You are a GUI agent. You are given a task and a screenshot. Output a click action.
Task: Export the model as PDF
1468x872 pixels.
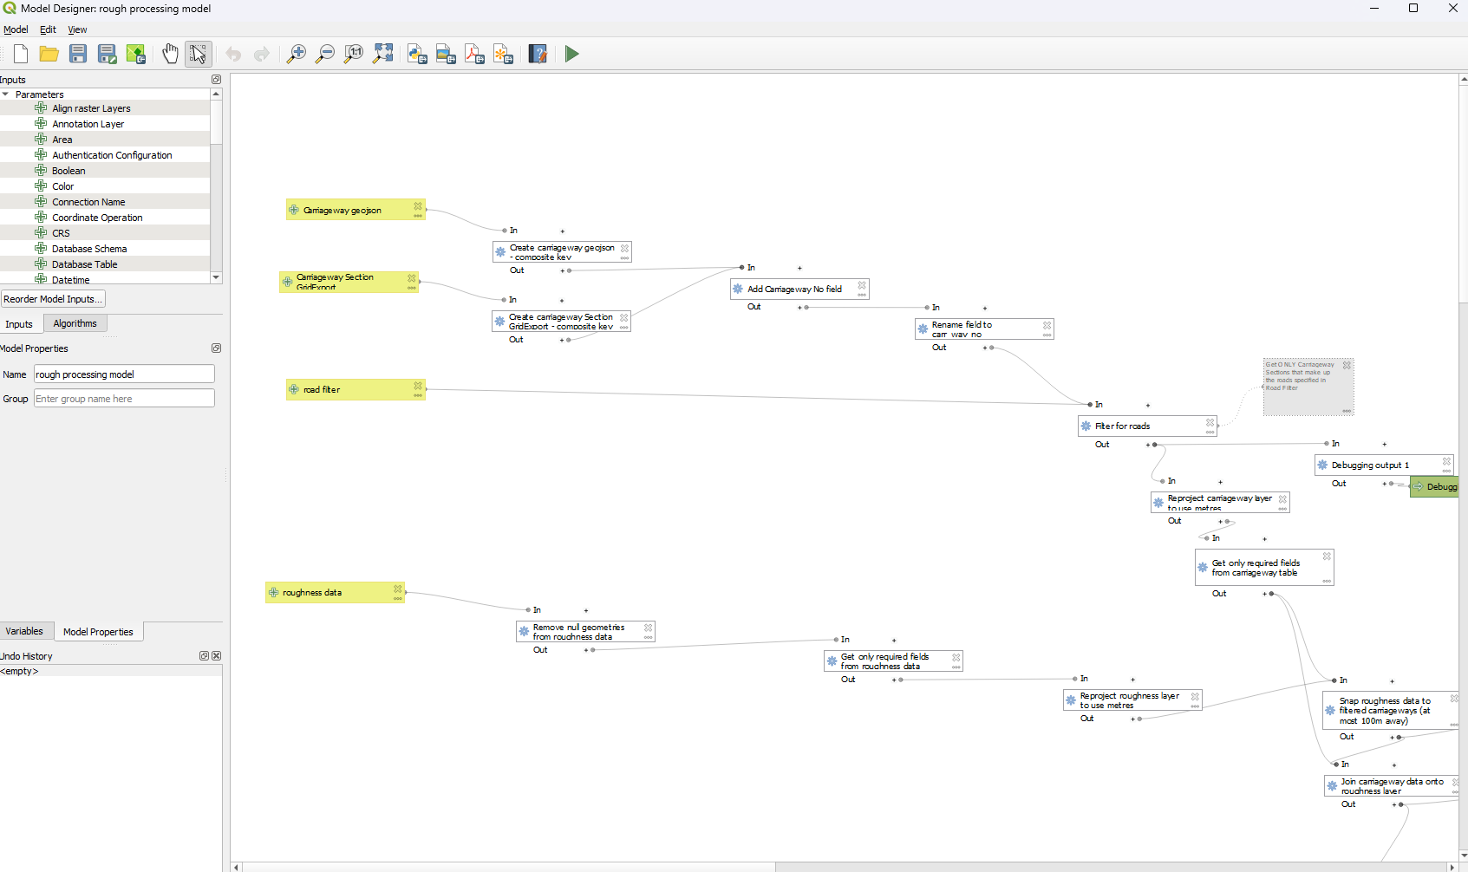(474, 54)
